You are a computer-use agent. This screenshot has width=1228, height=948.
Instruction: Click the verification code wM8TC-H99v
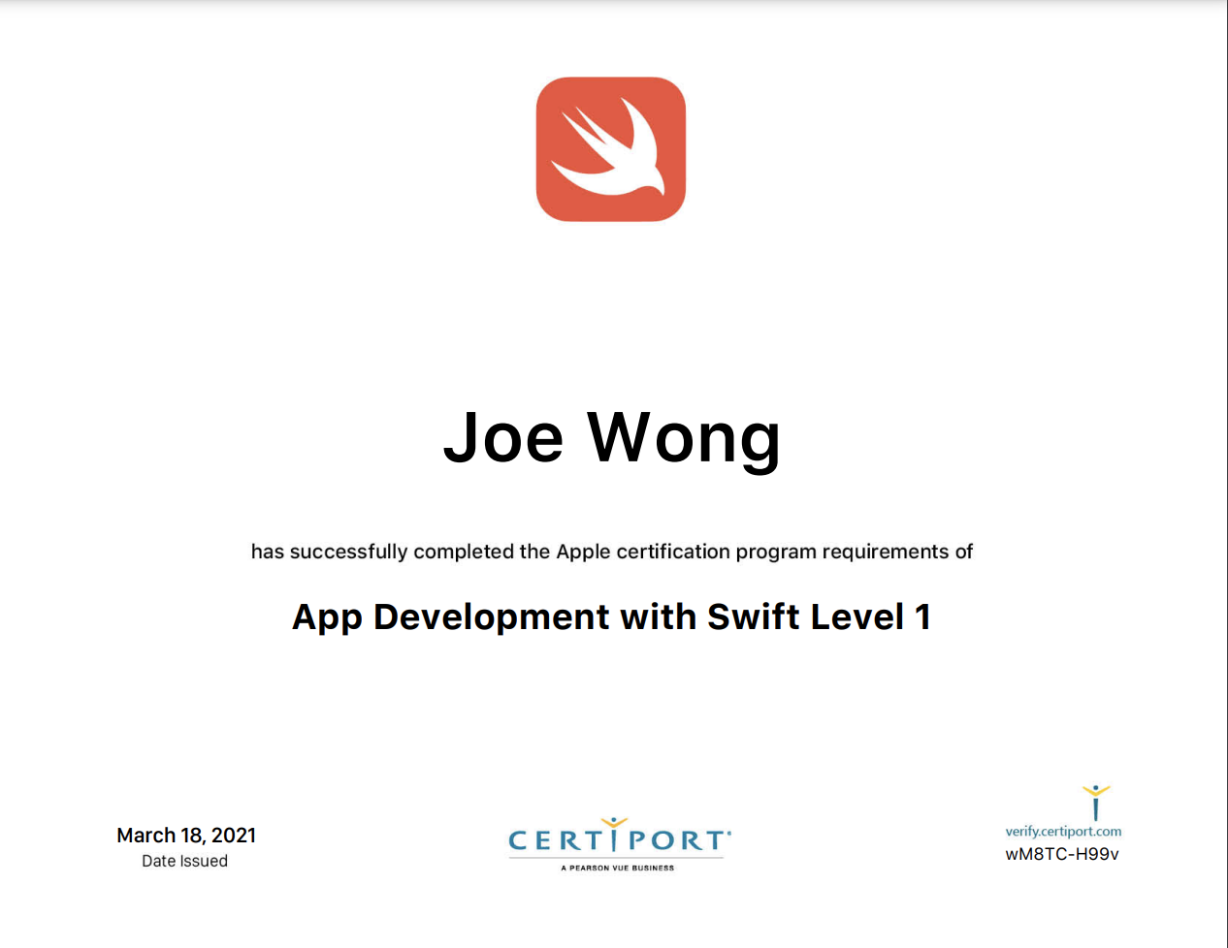[1061, 853]
